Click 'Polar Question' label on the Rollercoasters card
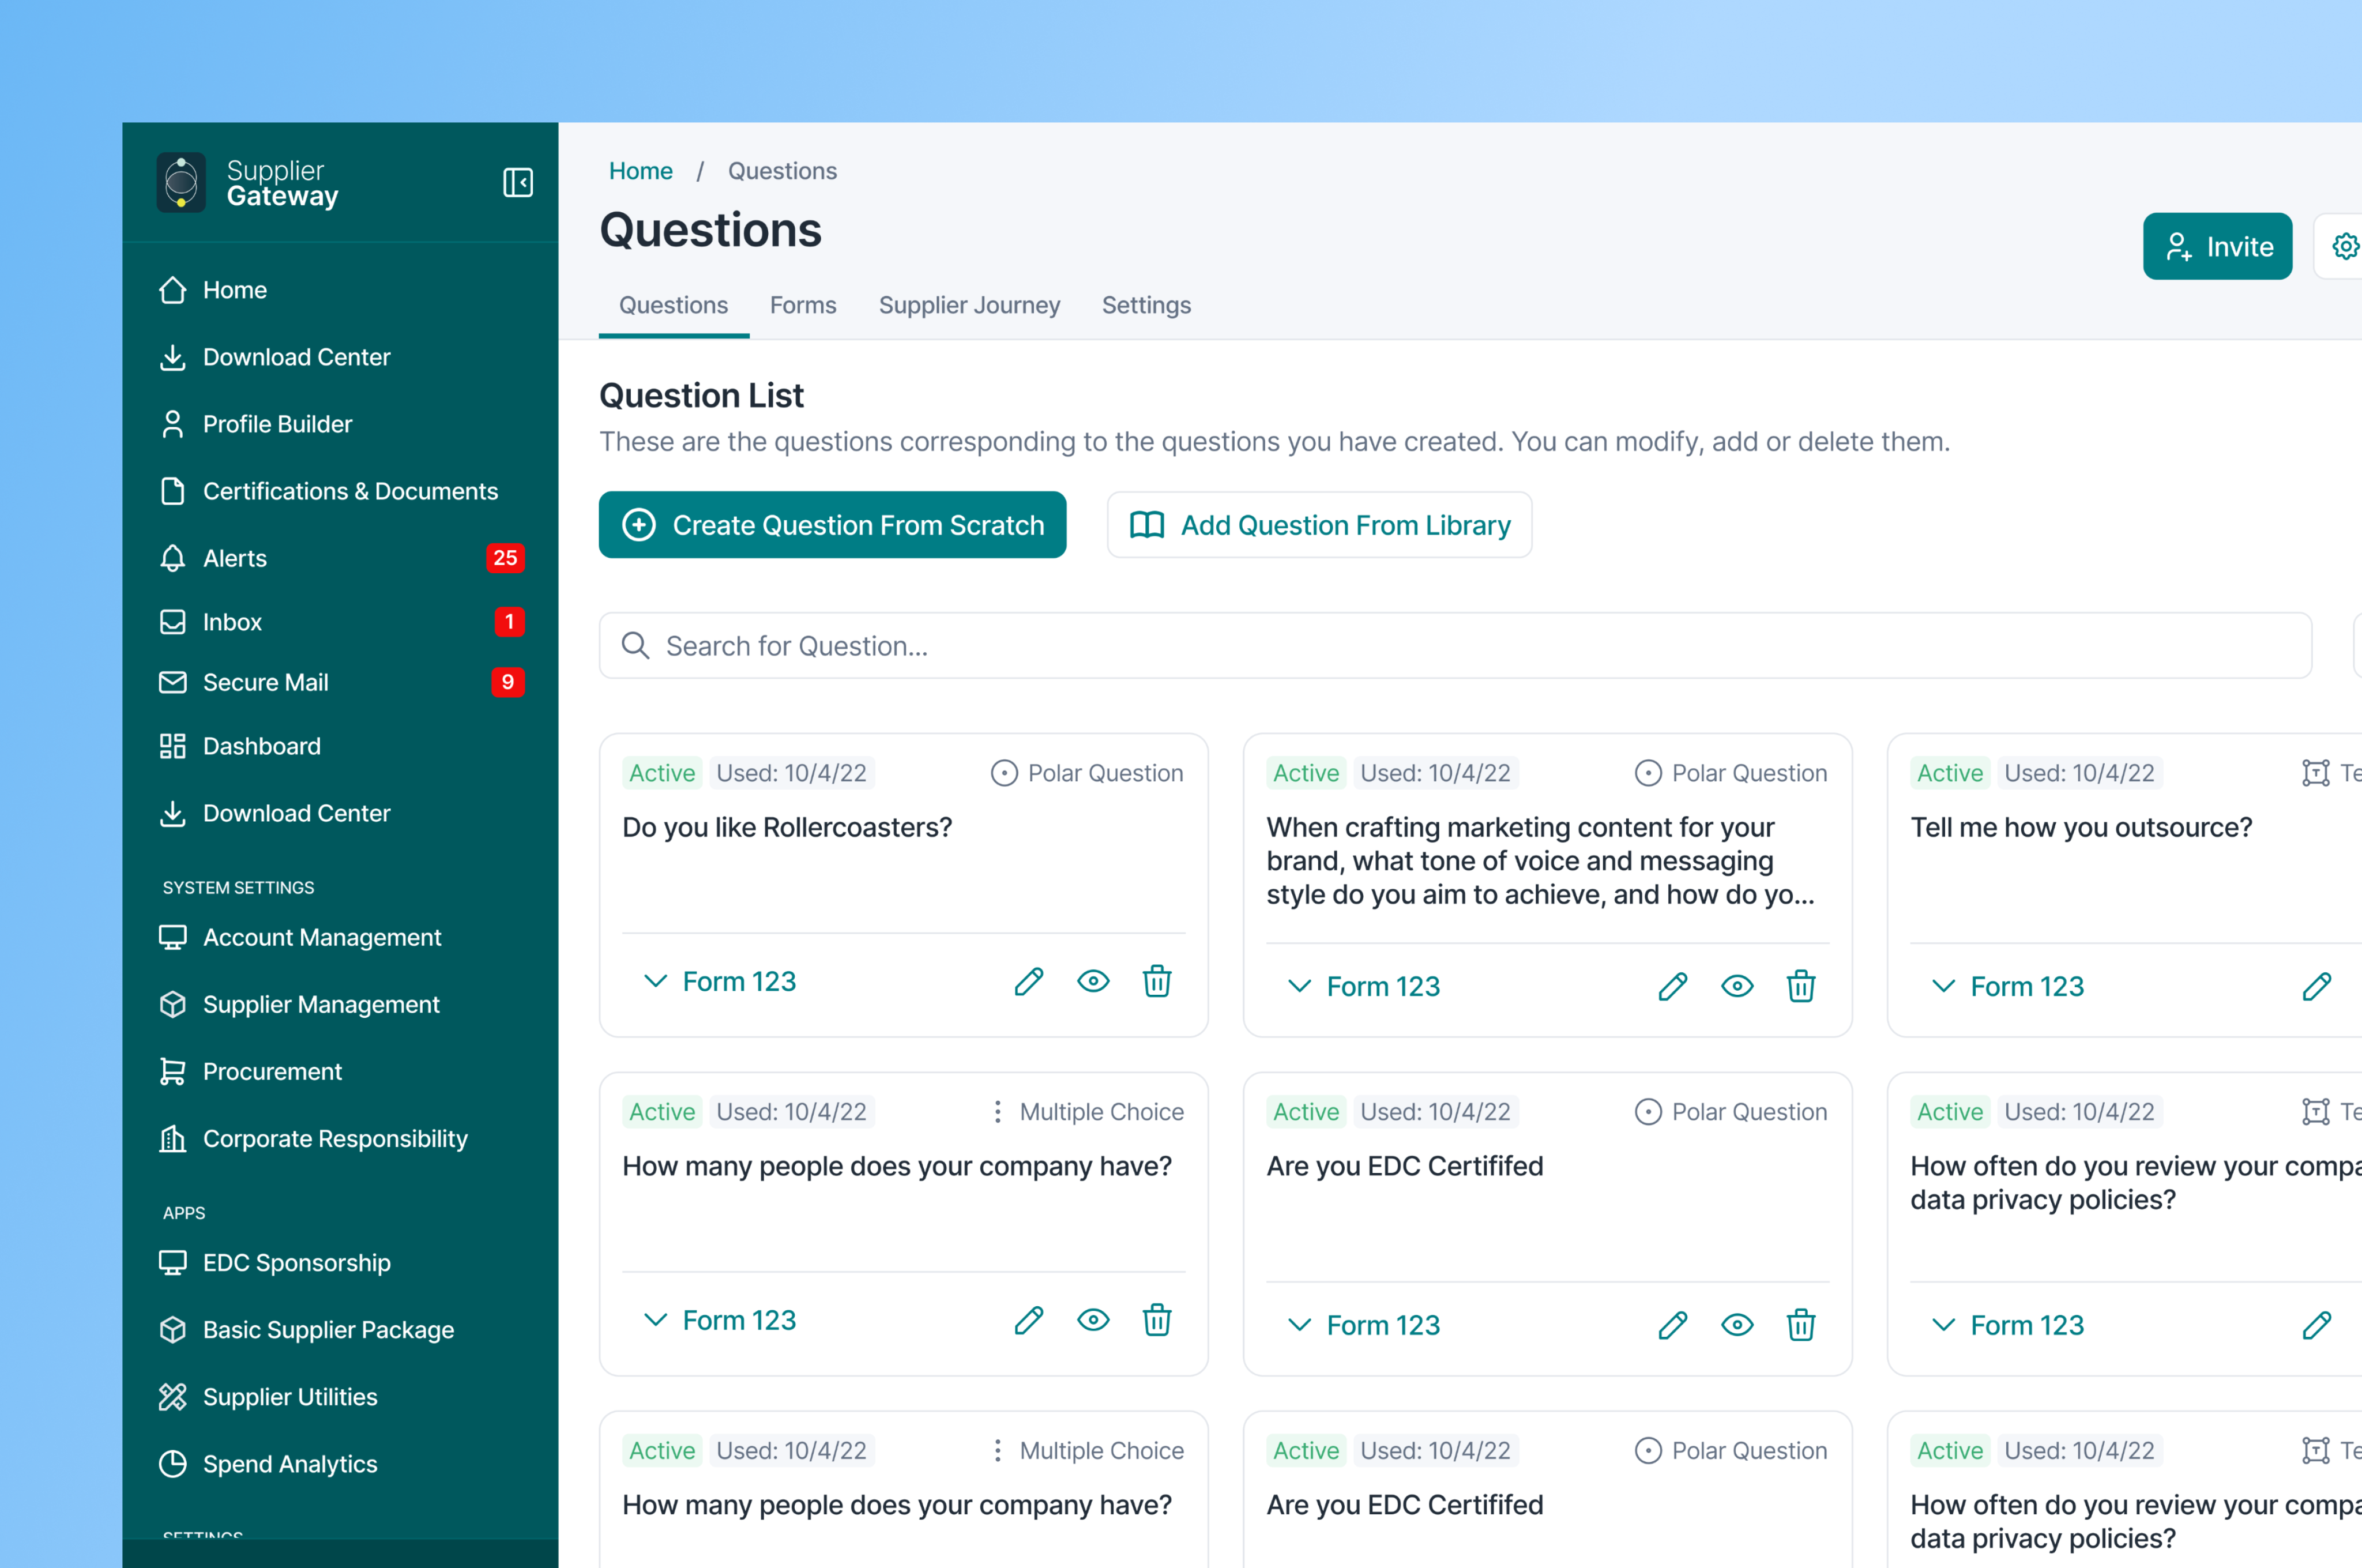Screen dimensions: 2362x1568 (1106, 773)
